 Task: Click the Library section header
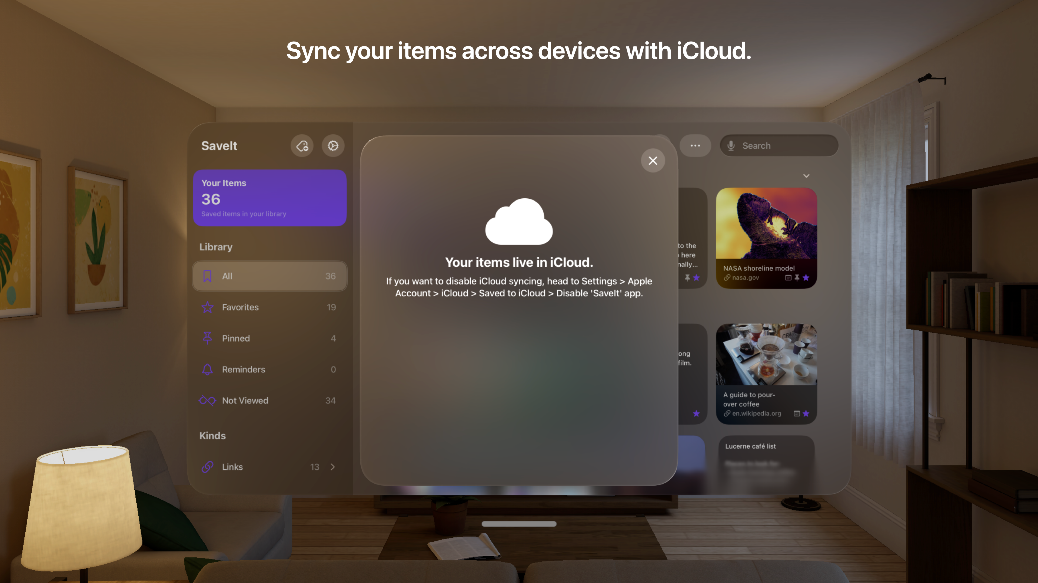pos(216,247)
